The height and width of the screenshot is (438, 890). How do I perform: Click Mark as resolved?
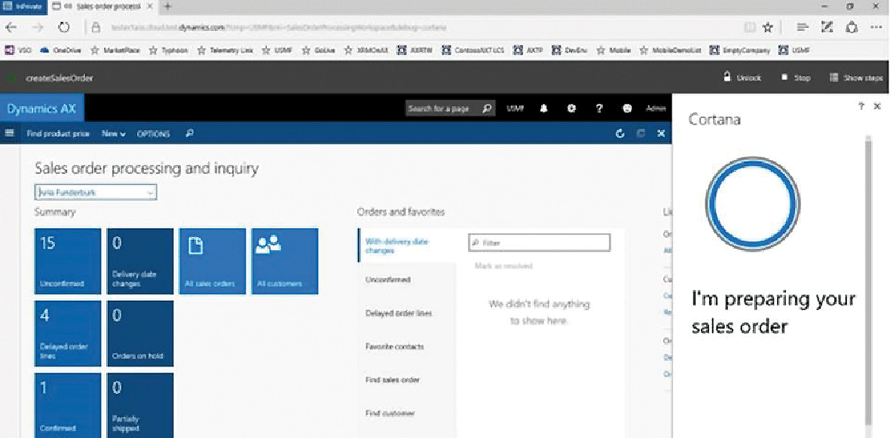503,266
